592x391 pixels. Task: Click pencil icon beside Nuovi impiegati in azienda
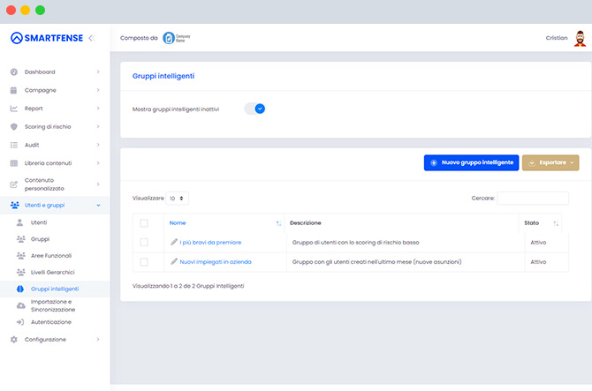[174, 261]
